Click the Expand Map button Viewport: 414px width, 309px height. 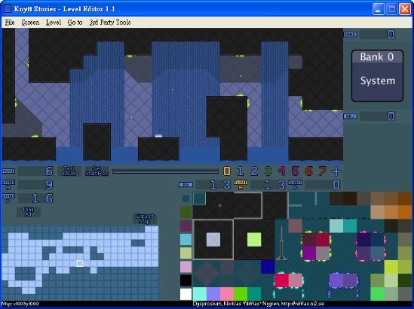pyautogui.click(x=145, y=219)
